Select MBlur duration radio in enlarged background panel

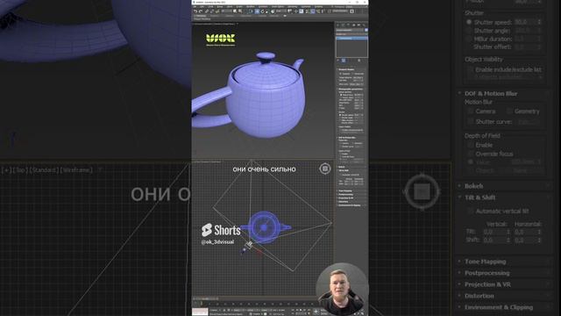tap(468, 39)
